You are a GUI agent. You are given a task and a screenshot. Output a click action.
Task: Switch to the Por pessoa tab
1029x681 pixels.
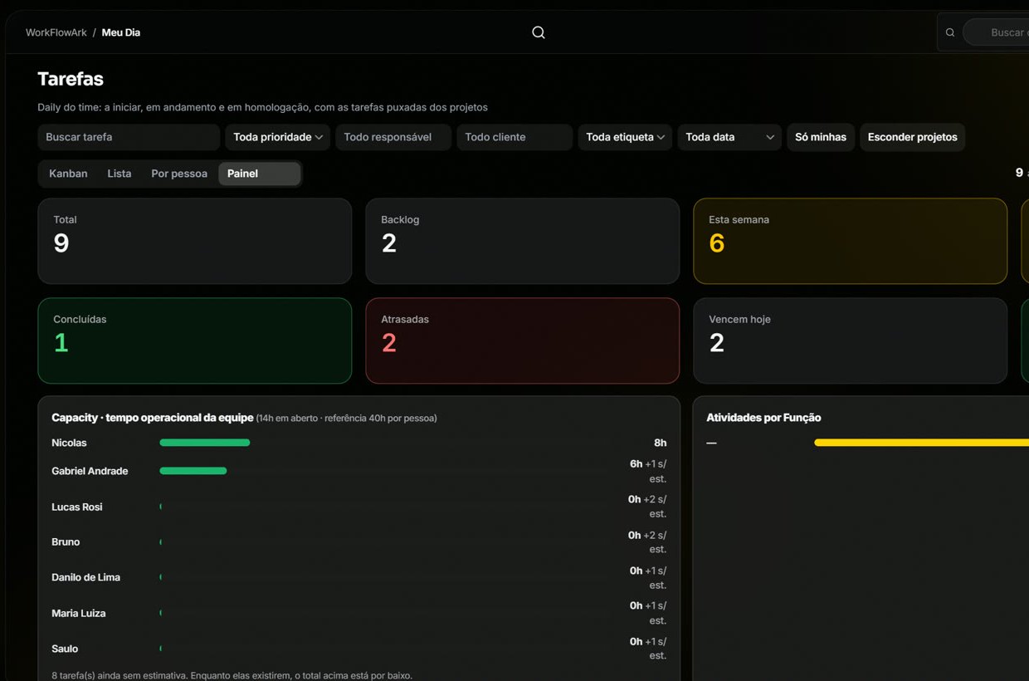179,174
